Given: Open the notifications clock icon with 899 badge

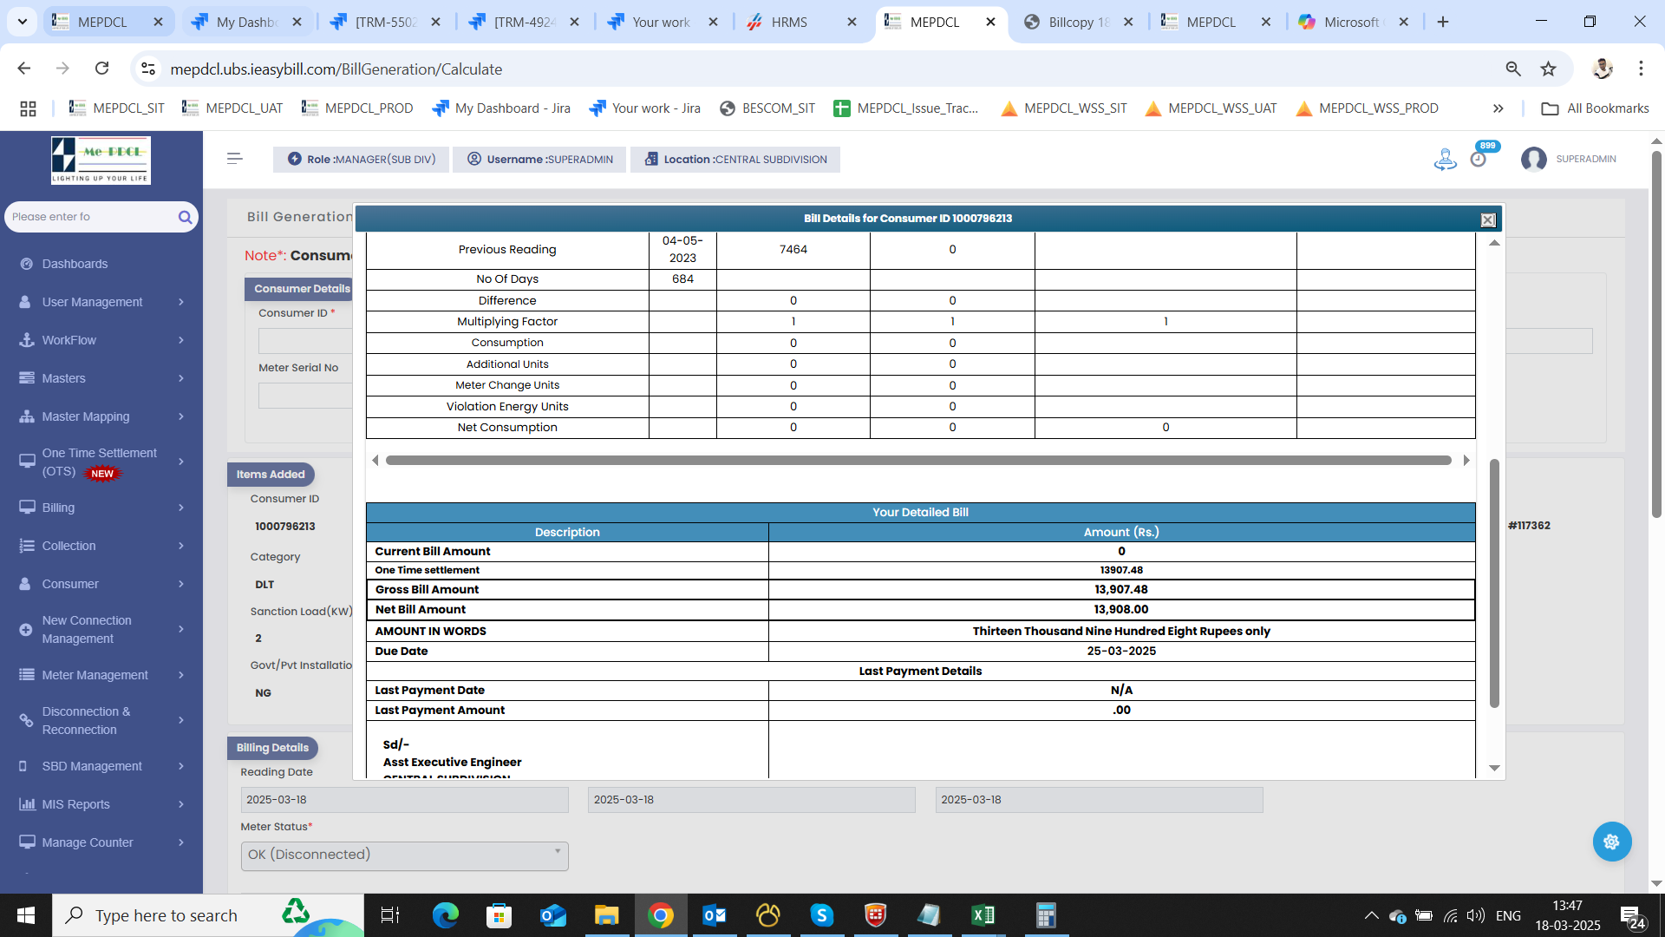Looking at the screenshot, I should (x=1479, y=159).
